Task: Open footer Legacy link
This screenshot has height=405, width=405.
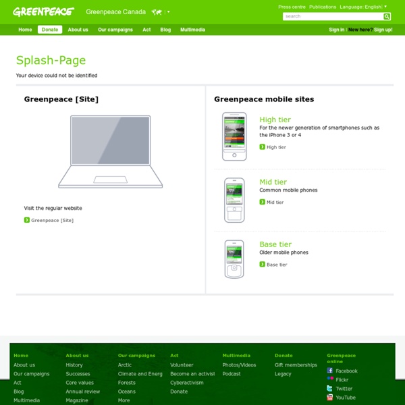Action: [x=283, y=374]
